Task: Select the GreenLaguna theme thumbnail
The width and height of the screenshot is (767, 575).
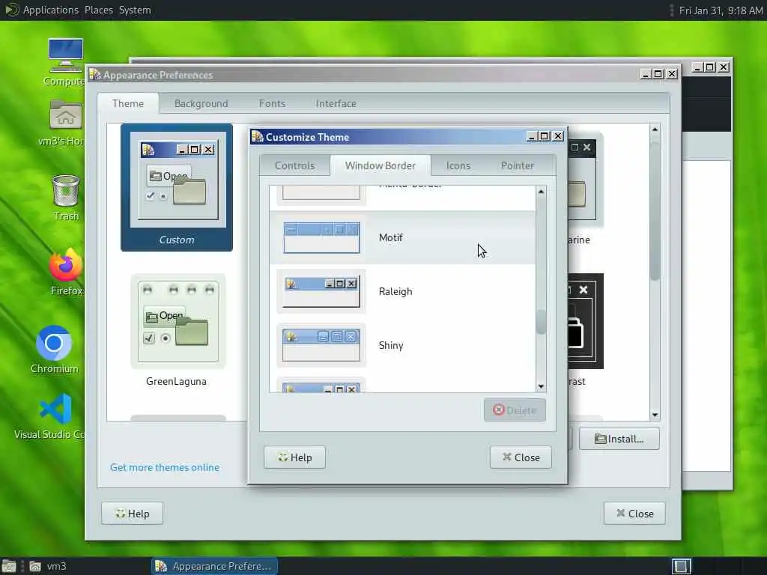Action: [177, 331]
